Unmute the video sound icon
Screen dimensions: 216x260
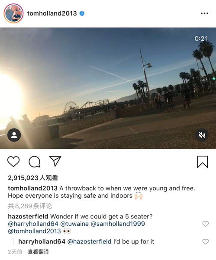click(x=202, y=135)
